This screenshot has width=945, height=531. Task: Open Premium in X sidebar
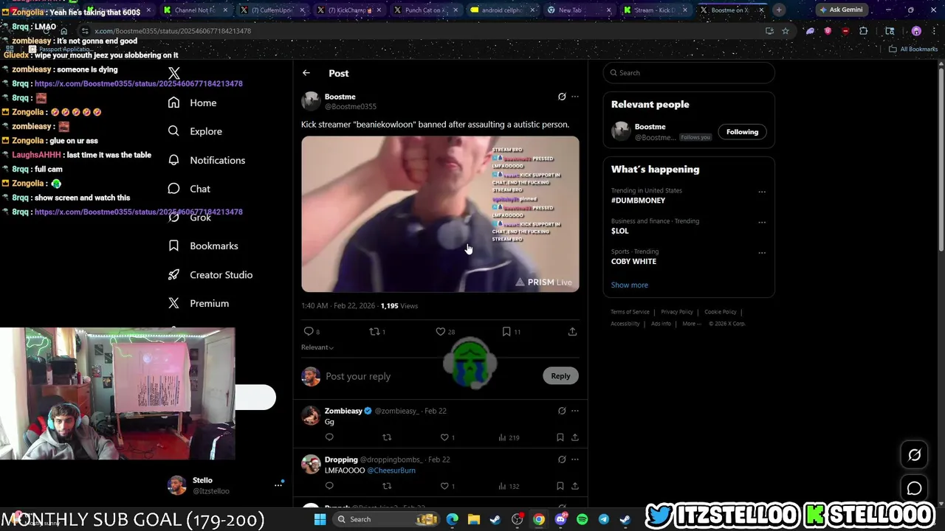pos(198,304)
